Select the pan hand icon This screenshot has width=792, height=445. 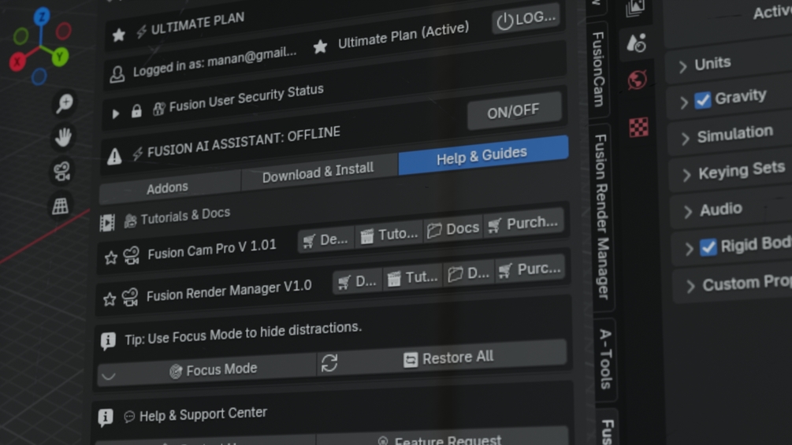pos(63,137)
